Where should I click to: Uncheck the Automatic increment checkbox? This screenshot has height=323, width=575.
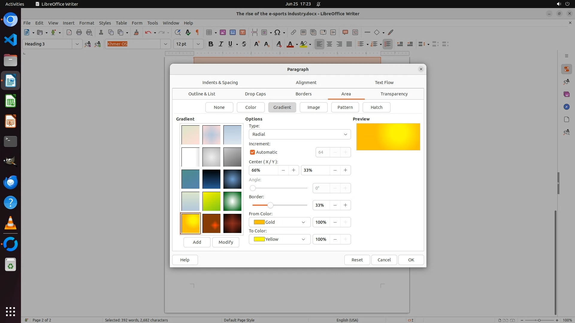pos(252,152)
